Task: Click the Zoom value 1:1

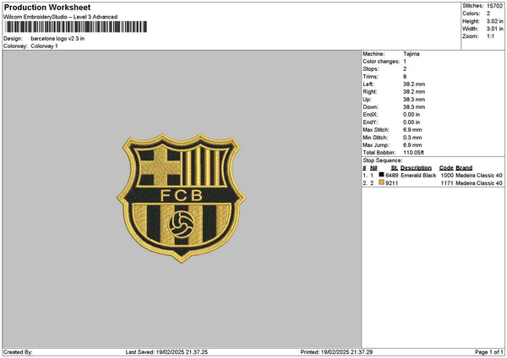Action: [490, 36]
